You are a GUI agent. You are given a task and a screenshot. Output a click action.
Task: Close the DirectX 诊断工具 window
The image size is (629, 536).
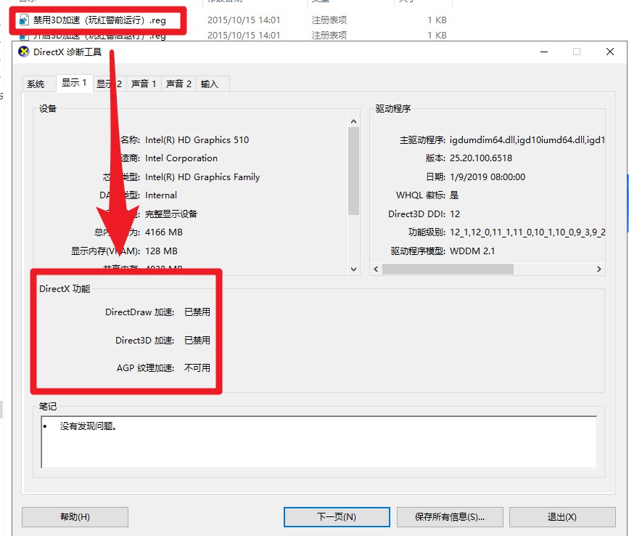[610, 52]
